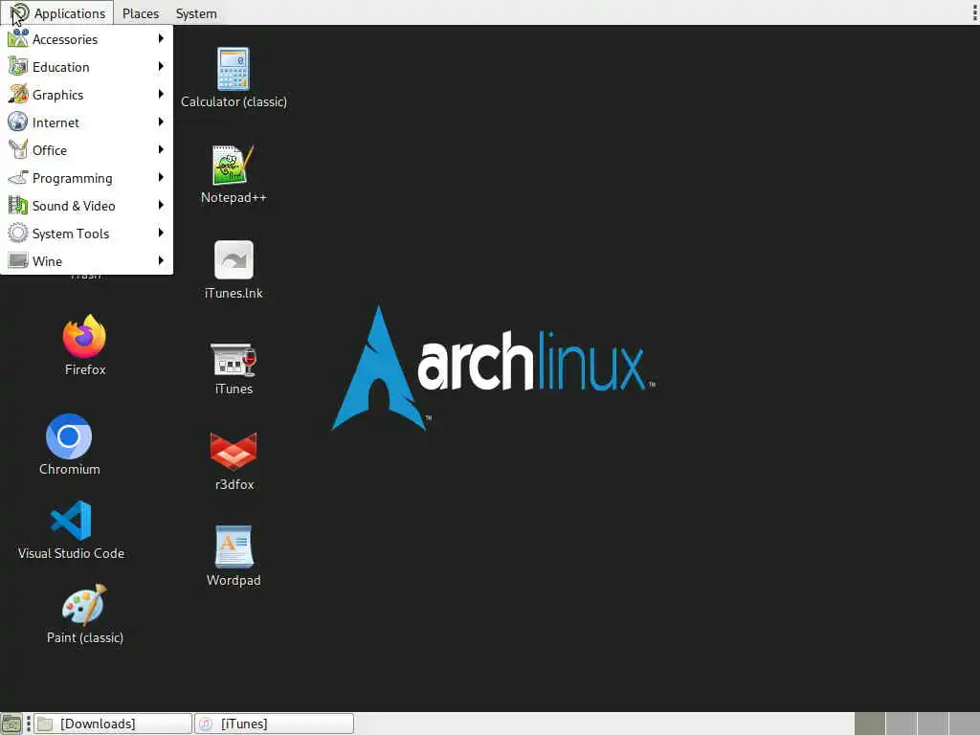The image size is (980, 735).
Task: Click the Graphics category icon
Action: point(17,95)
